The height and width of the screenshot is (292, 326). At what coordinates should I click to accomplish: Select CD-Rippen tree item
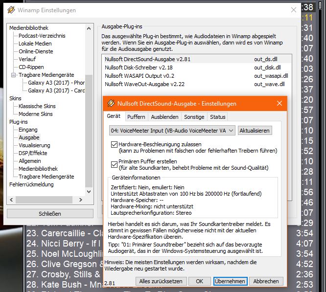(31, 67)
